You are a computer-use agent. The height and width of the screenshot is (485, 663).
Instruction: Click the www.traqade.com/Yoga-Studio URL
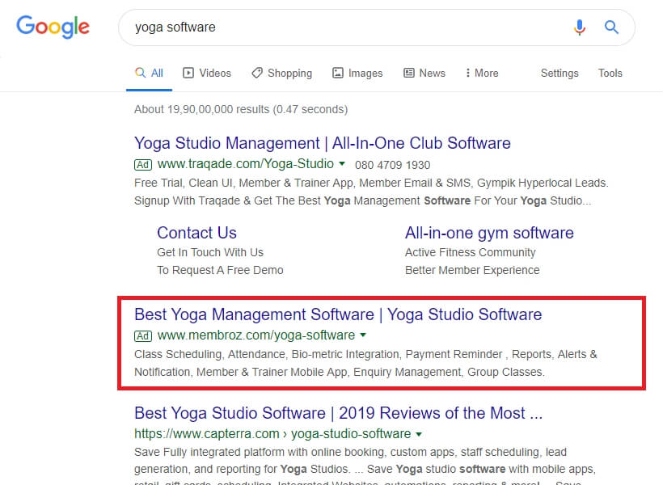246,164
